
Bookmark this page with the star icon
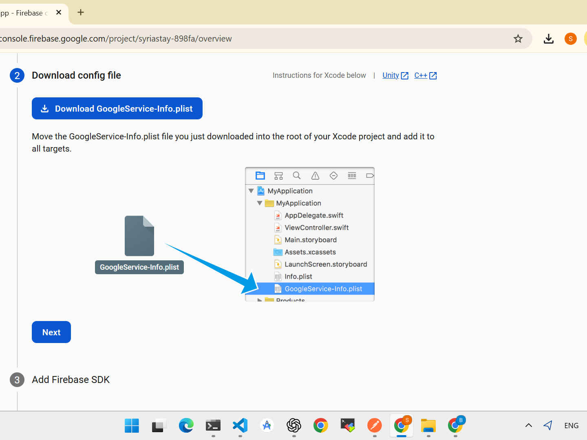[x=518, y=39]
